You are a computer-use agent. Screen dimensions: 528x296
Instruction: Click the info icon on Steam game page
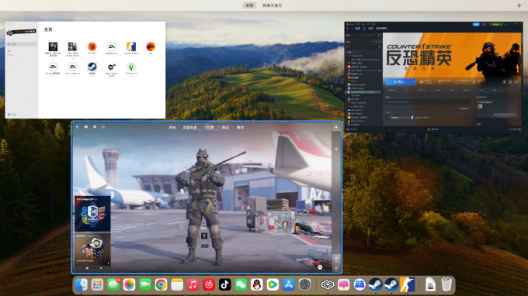(510, 81)
